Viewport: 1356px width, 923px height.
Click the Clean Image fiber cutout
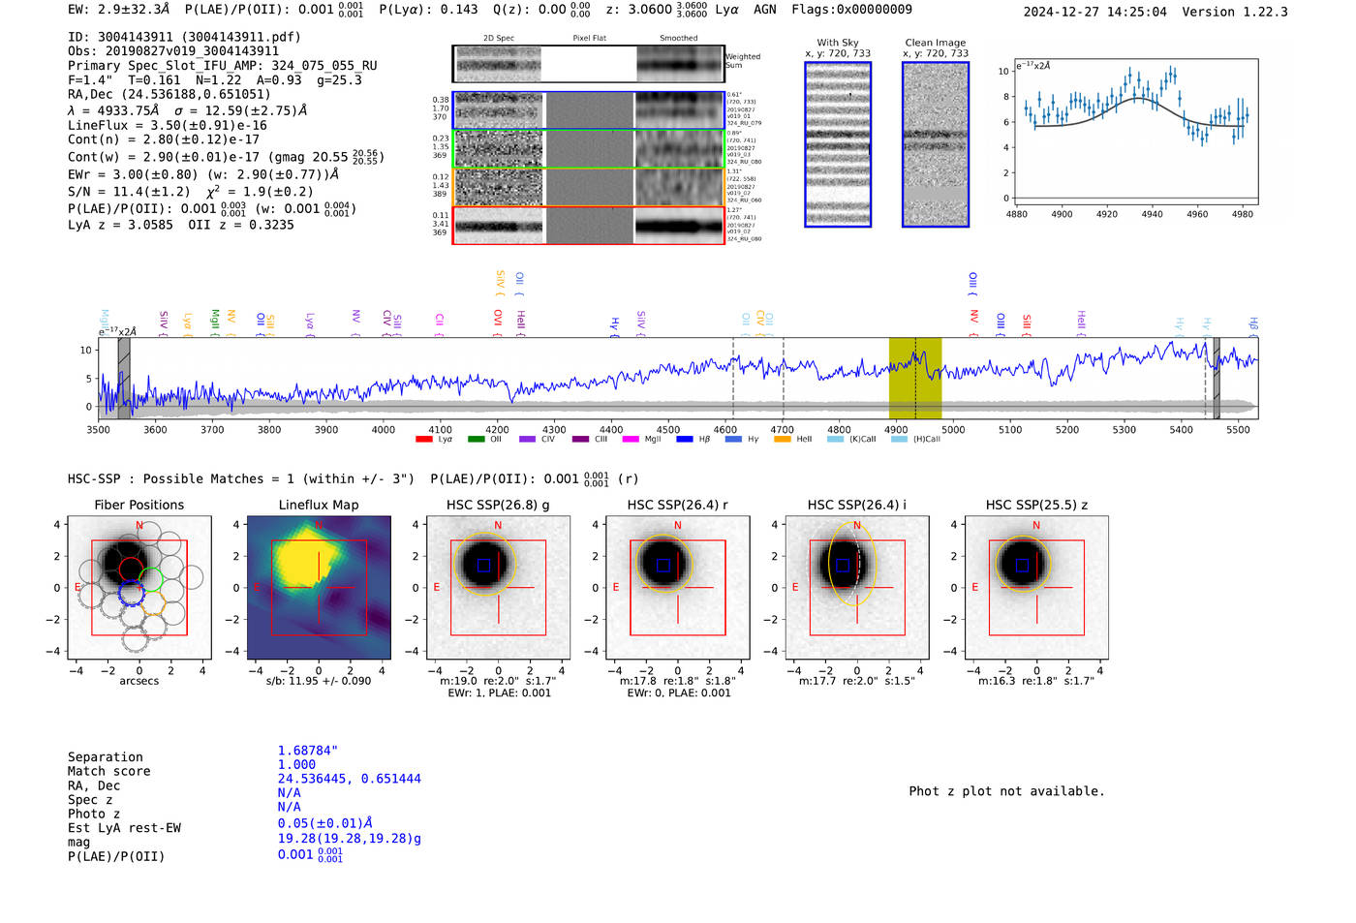[x=936, y=144]
